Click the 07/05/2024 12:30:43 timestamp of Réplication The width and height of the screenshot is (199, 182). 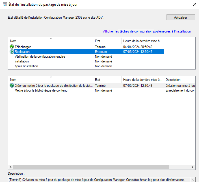click(x=138, y=52)
